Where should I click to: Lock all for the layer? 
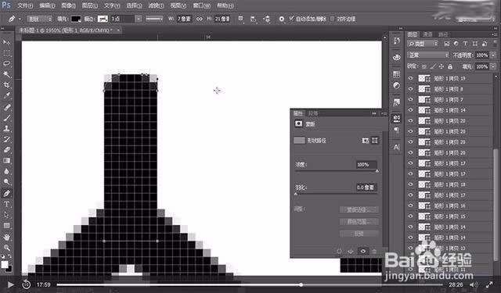pos(450,66)
